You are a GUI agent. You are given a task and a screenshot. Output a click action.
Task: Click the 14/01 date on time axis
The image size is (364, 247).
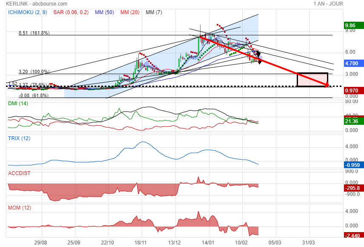pos(208,243)
